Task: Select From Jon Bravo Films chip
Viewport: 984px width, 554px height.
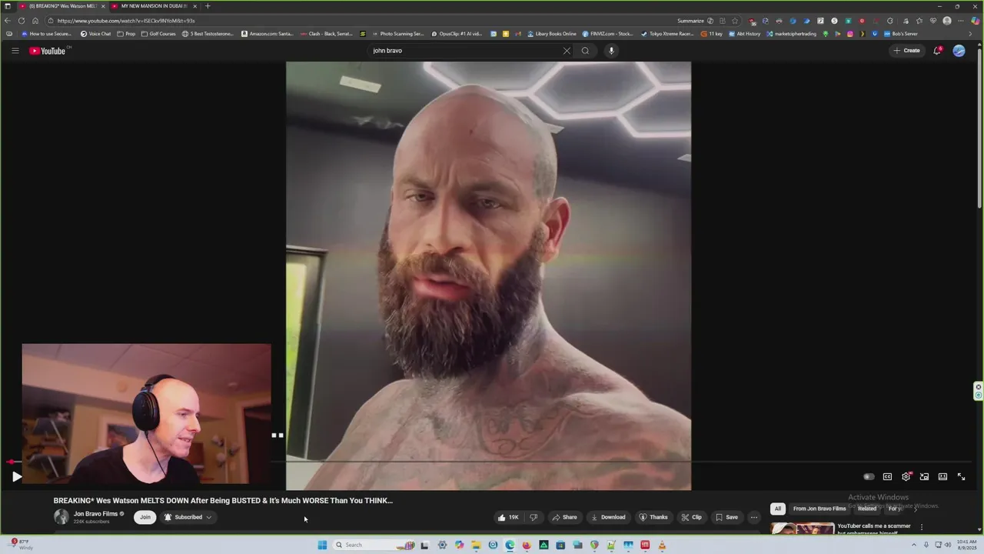Action: [x=819, y=509]
